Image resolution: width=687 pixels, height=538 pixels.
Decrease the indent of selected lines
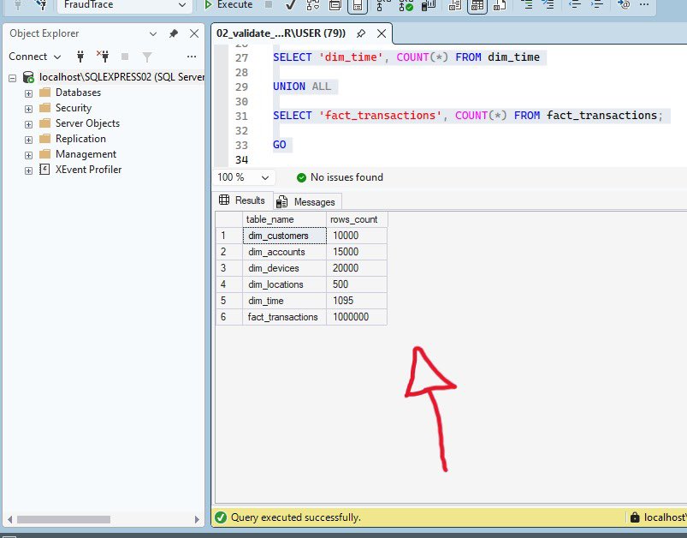574,5
